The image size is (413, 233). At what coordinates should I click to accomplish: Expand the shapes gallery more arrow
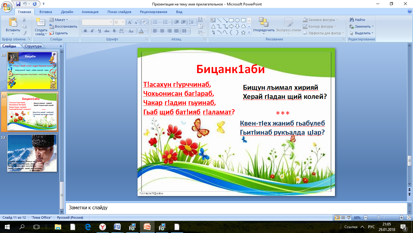click(x=249, y=32)
